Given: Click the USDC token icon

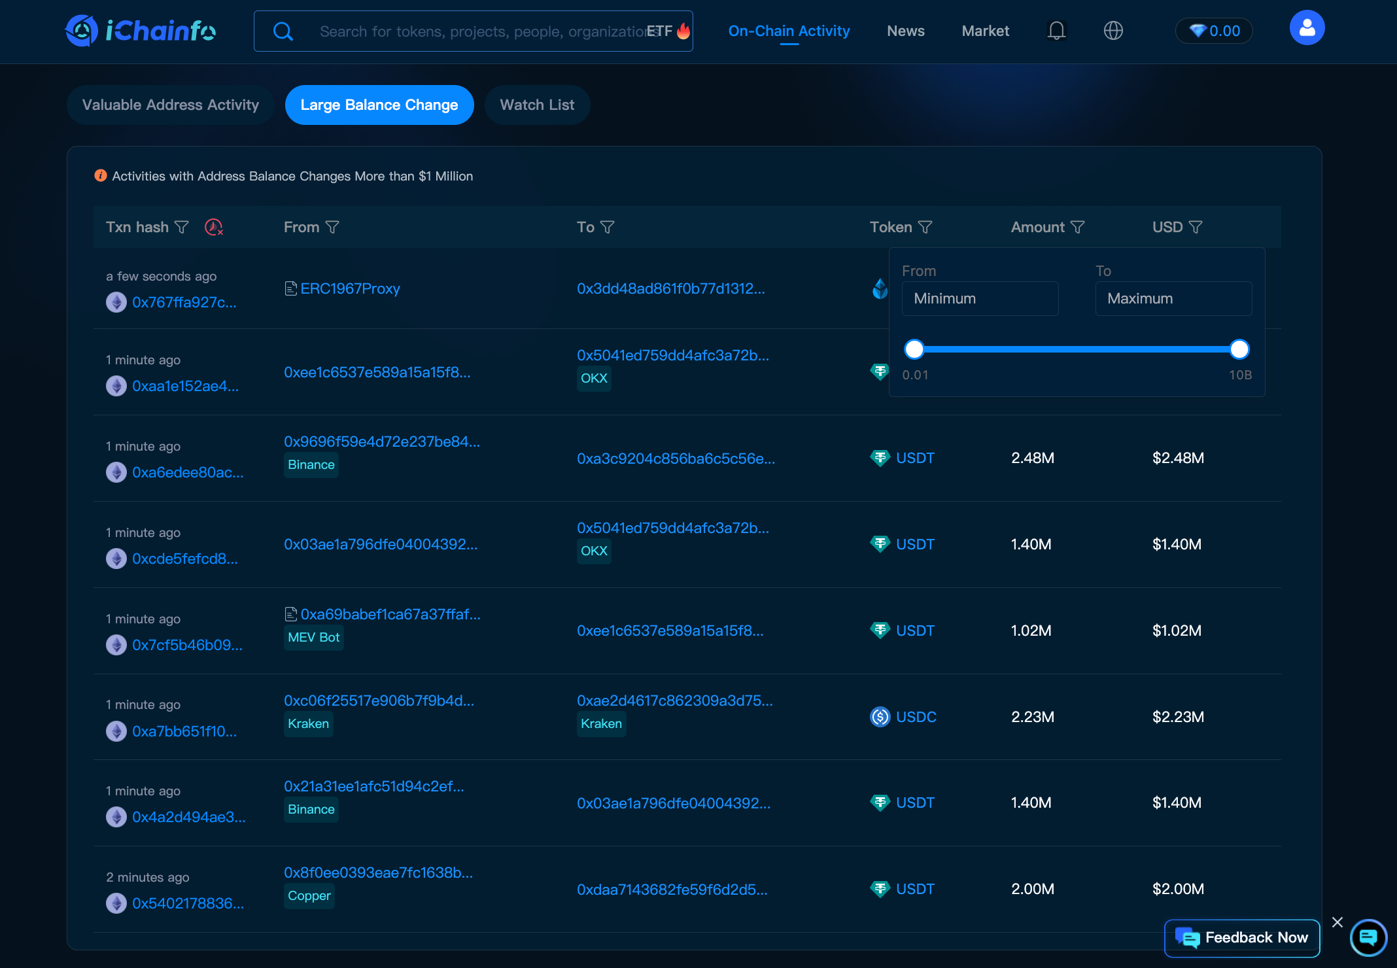Looking at the screenshot, I should [x=880, y=717].
